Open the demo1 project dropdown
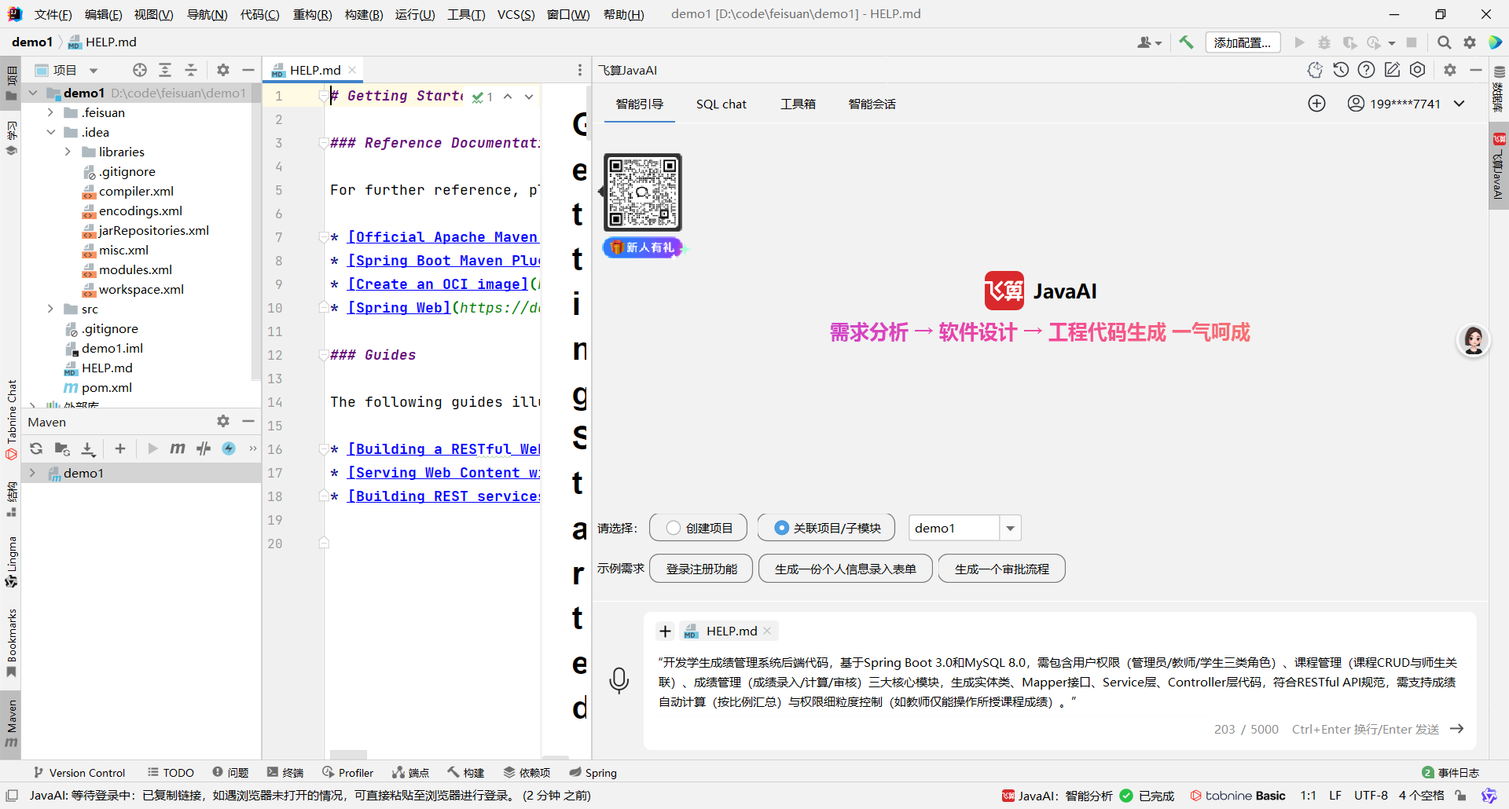Screen dimensions: 1509x809 pos(1010,528)
